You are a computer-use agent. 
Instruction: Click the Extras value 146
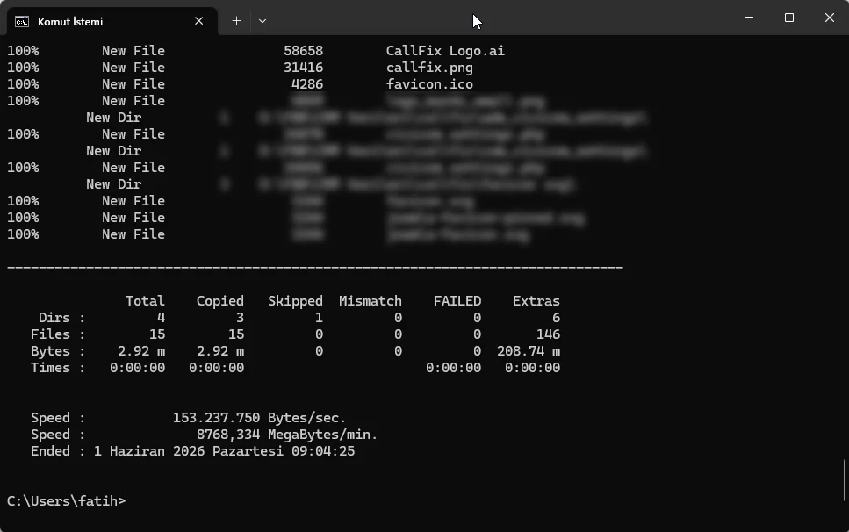pyautogui.click(x=548, y=334)
